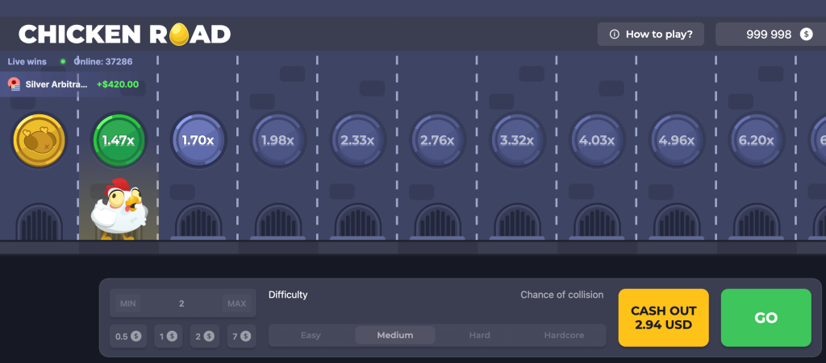Cash out 2.94 USD
The width and height of the screenshot is (826, 363).
point(663,318)
